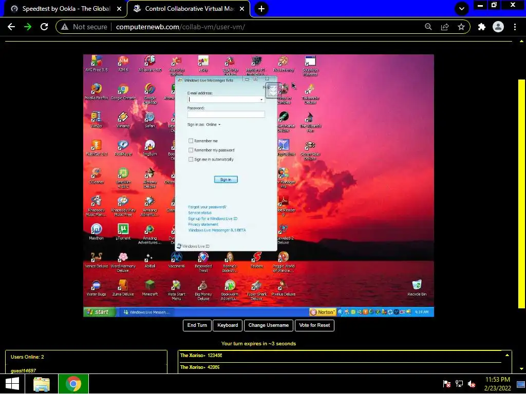
Task: Follow the Forgot your password link
Action: (207, 207)
